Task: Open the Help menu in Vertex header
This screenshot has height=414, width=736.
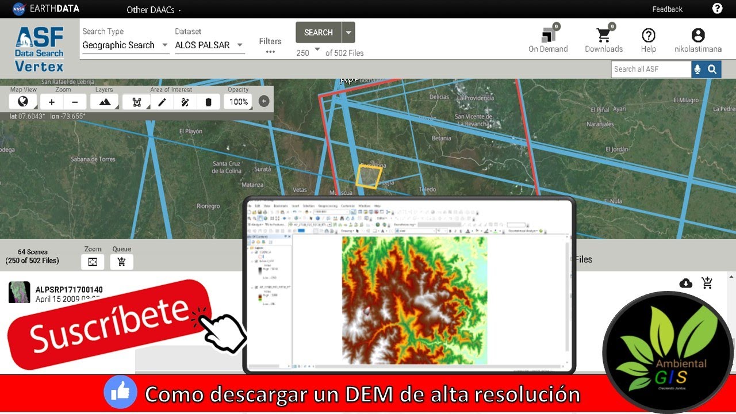Action: tap(649, 40)
